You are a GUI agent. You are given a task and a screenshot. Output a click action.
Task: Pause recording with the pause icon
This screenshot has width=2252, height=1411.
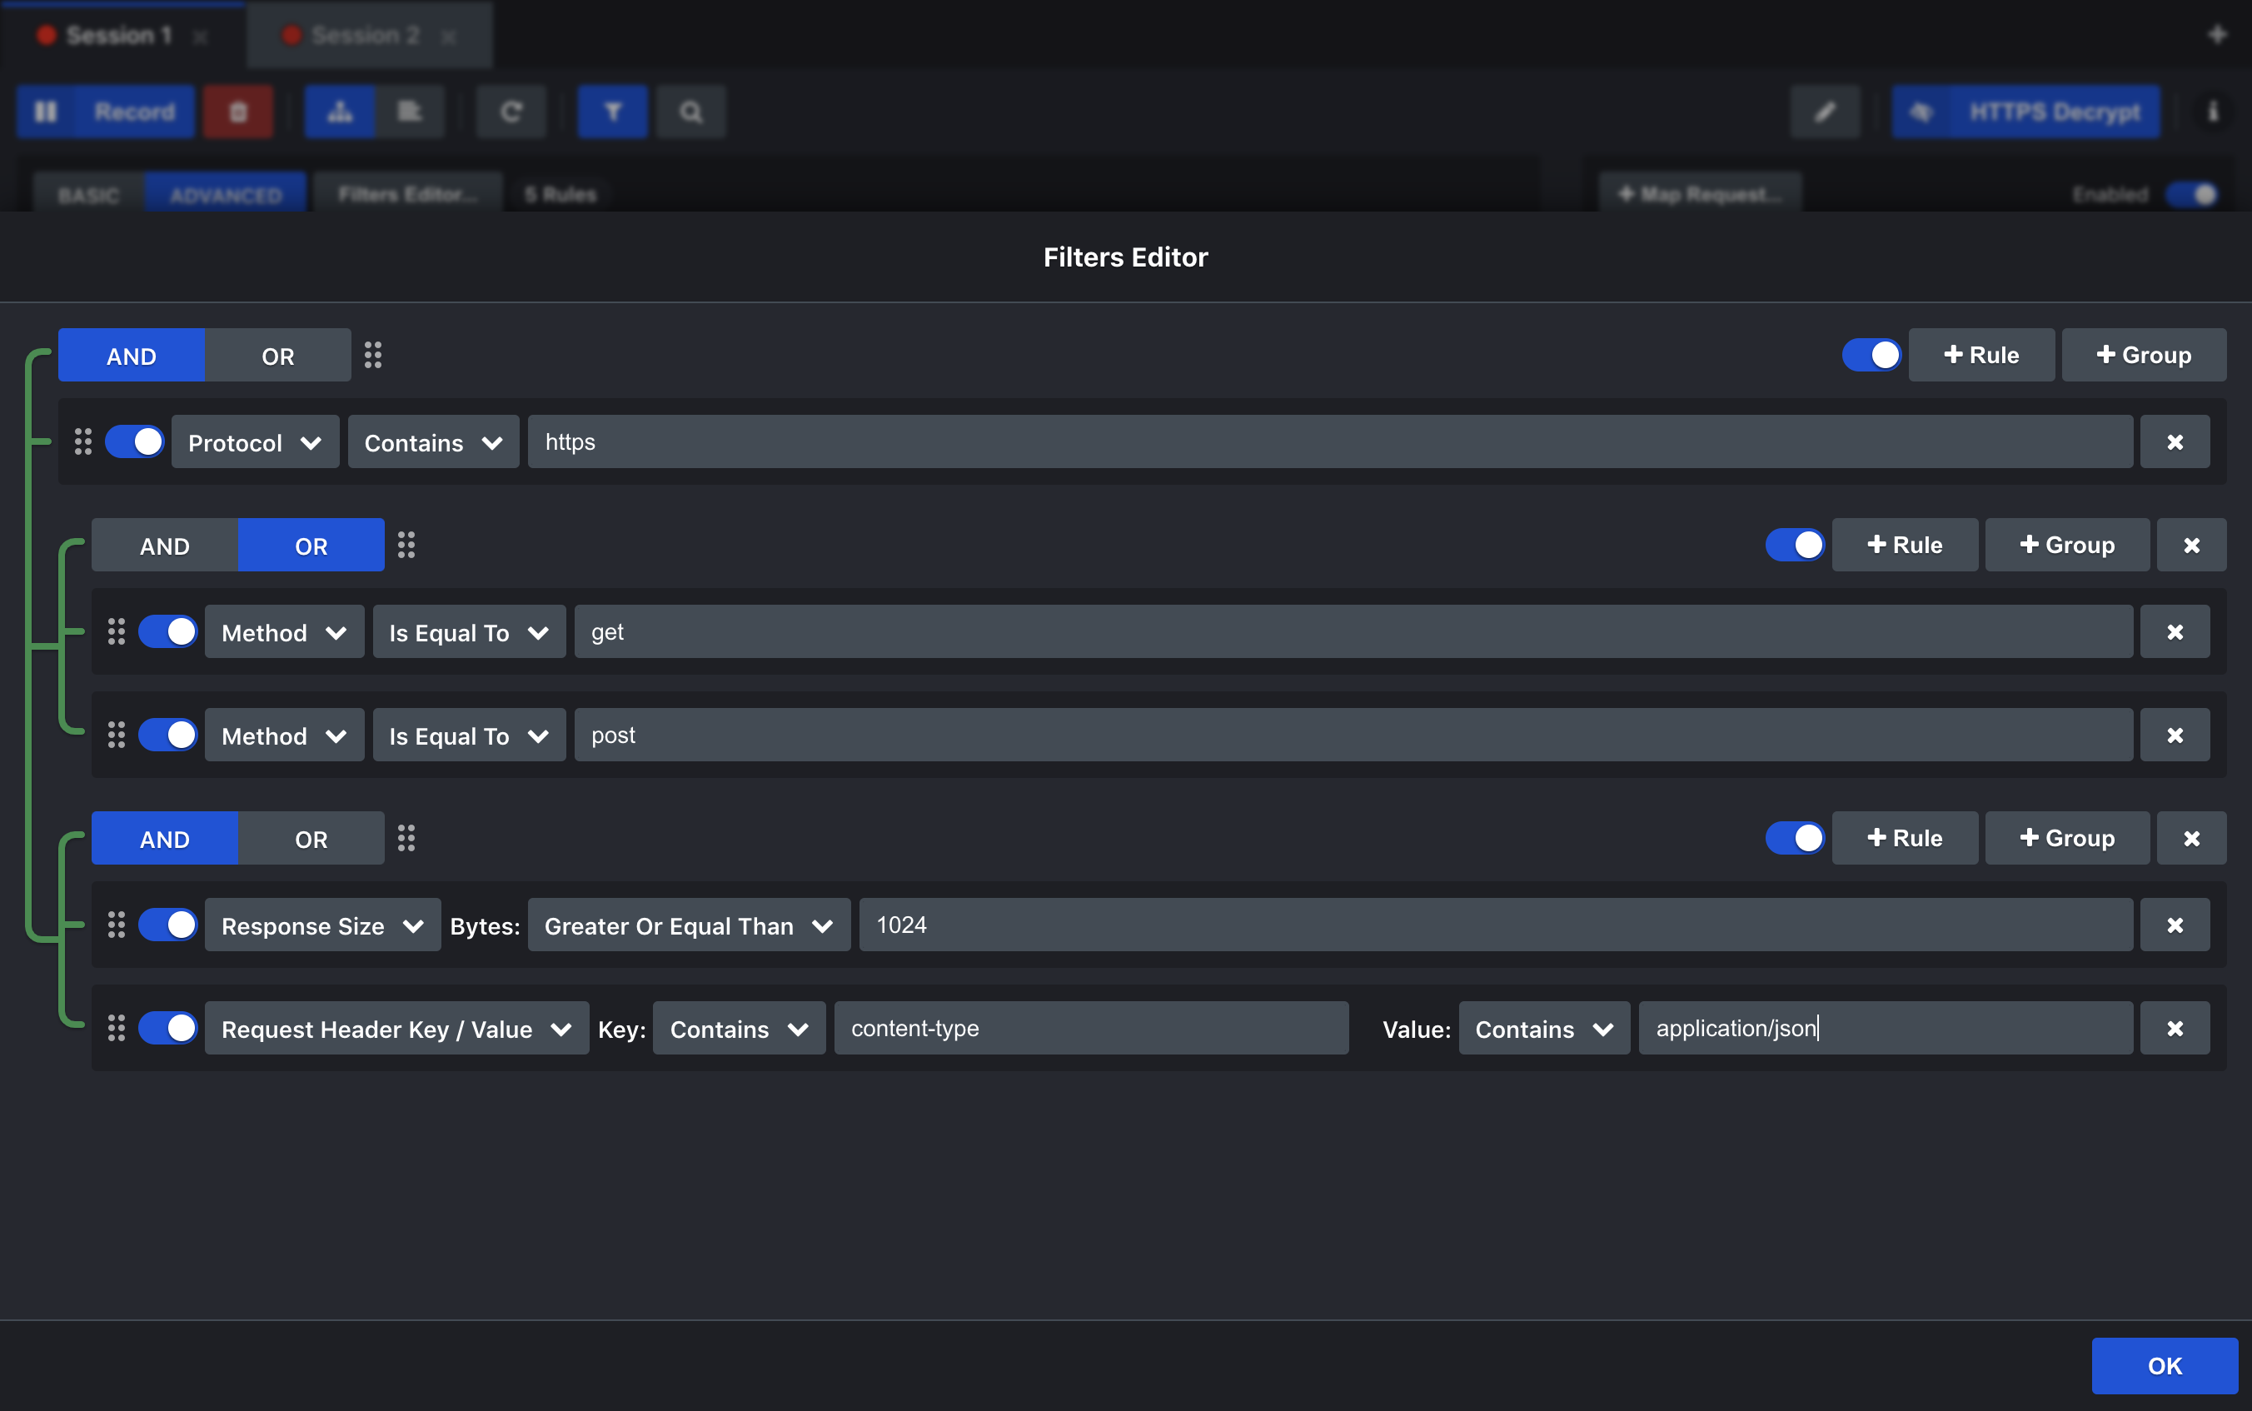click(x=47, y=111)
